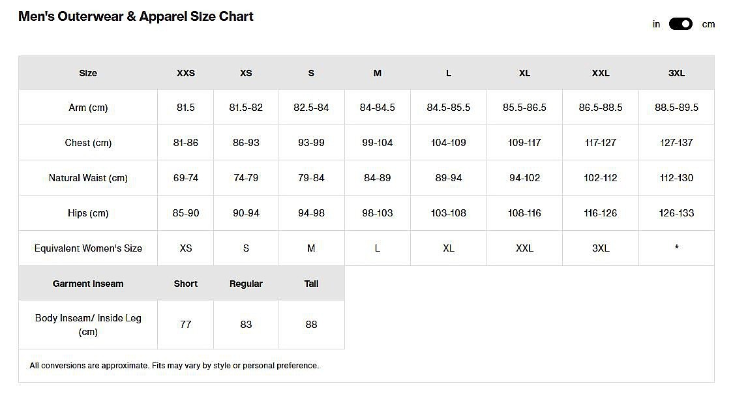Select the conversions are approximate disclaimer text
The image size is (733, 397).
(174, 366)
